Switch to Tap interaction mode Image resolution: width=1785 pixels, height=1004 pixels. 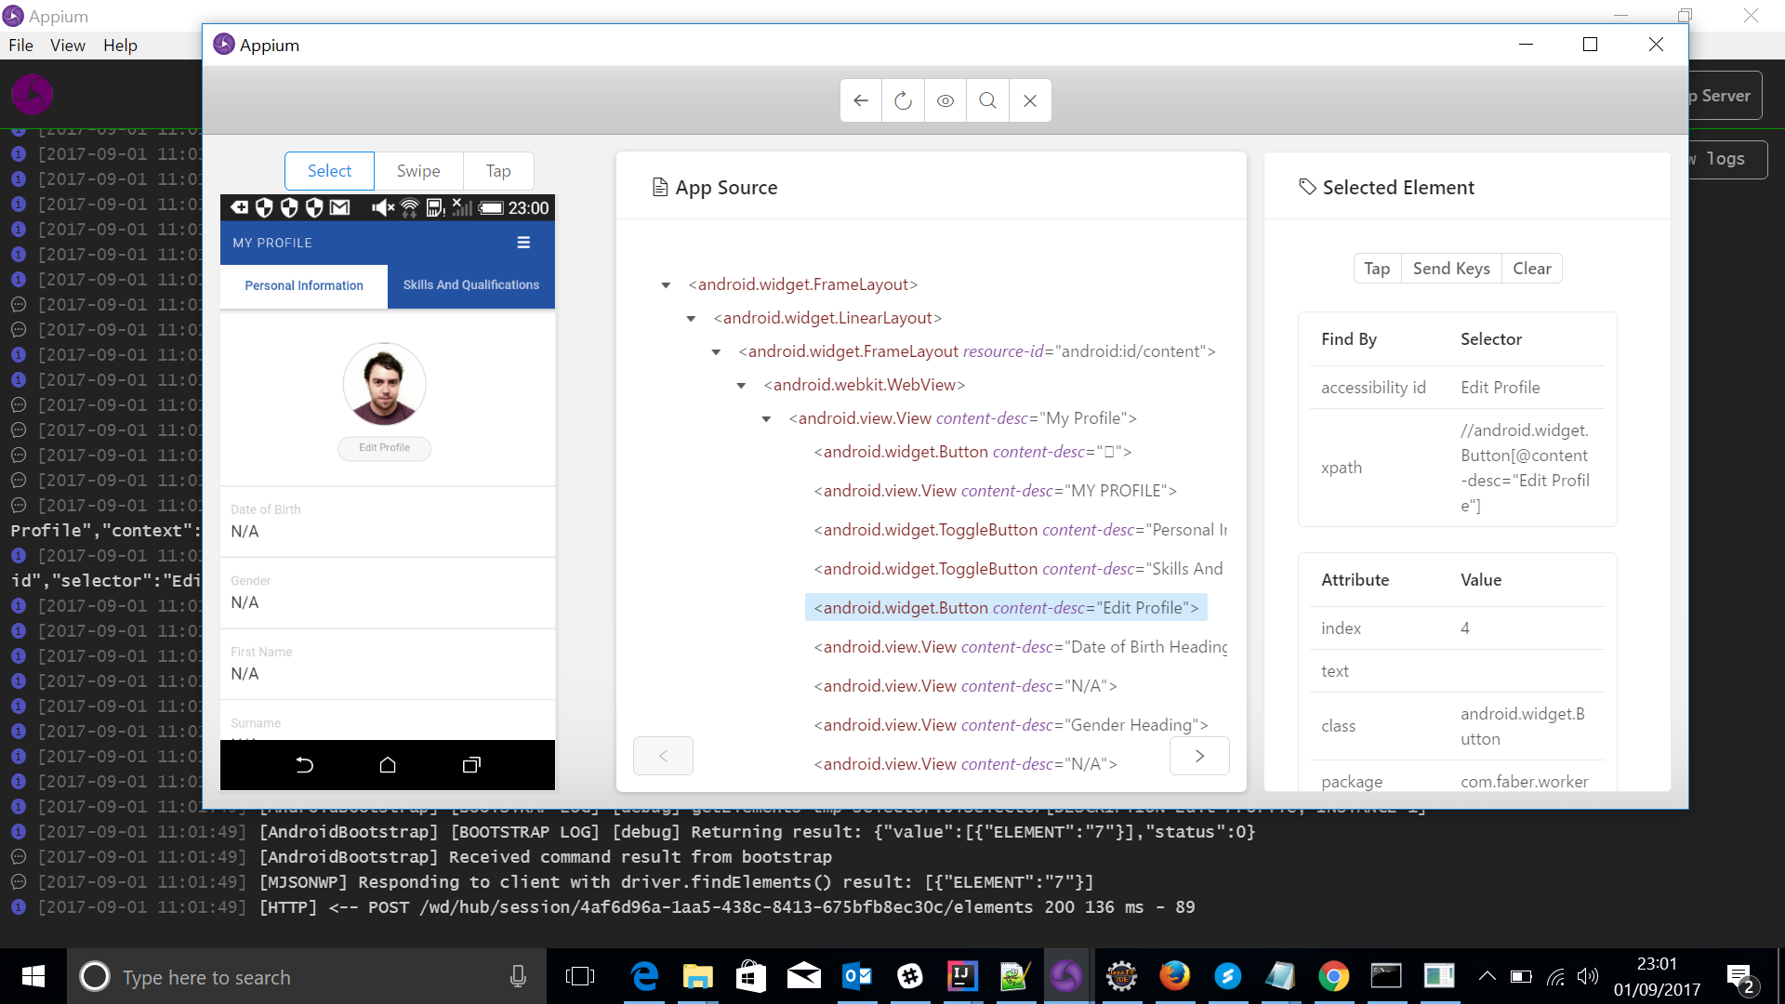[498, 171]
